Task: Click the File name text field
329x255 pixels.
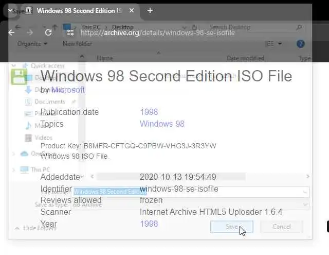Action: [x=190, y=192]
